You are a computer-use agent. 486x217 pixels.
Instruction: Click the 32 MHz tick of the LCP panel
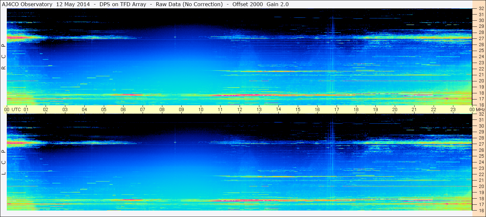click(x=481, y=114)
